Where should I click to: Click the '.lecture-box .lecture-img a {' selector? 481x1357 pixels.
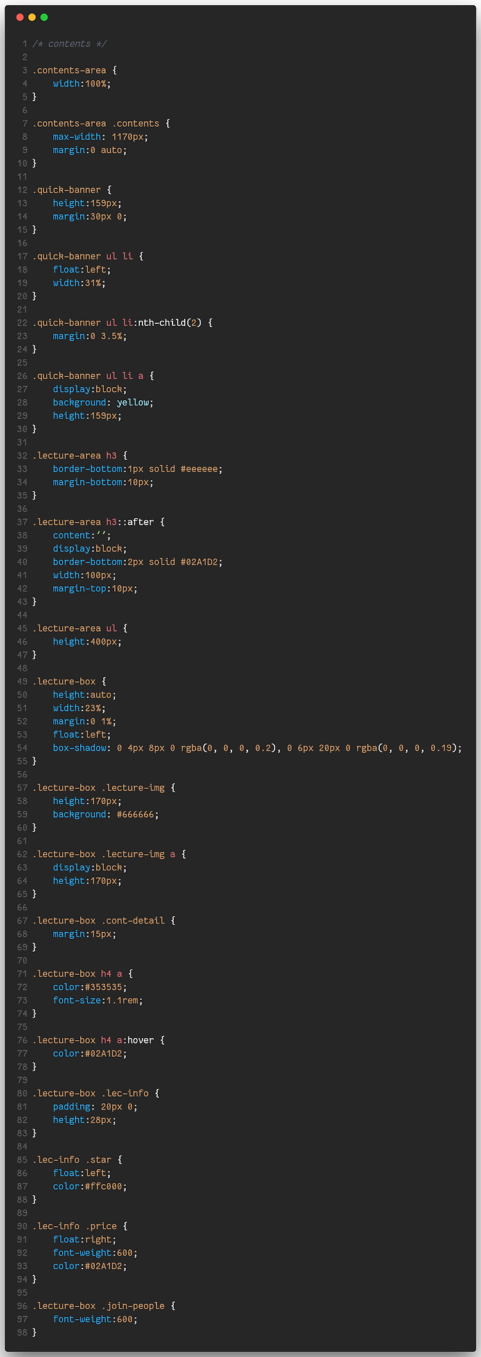click(x=110, y=854)
